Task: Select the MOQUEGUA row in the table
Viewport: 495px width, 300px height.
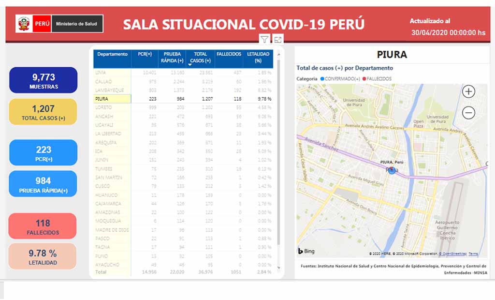Action: pyautogui.click(x=183, y=221)
